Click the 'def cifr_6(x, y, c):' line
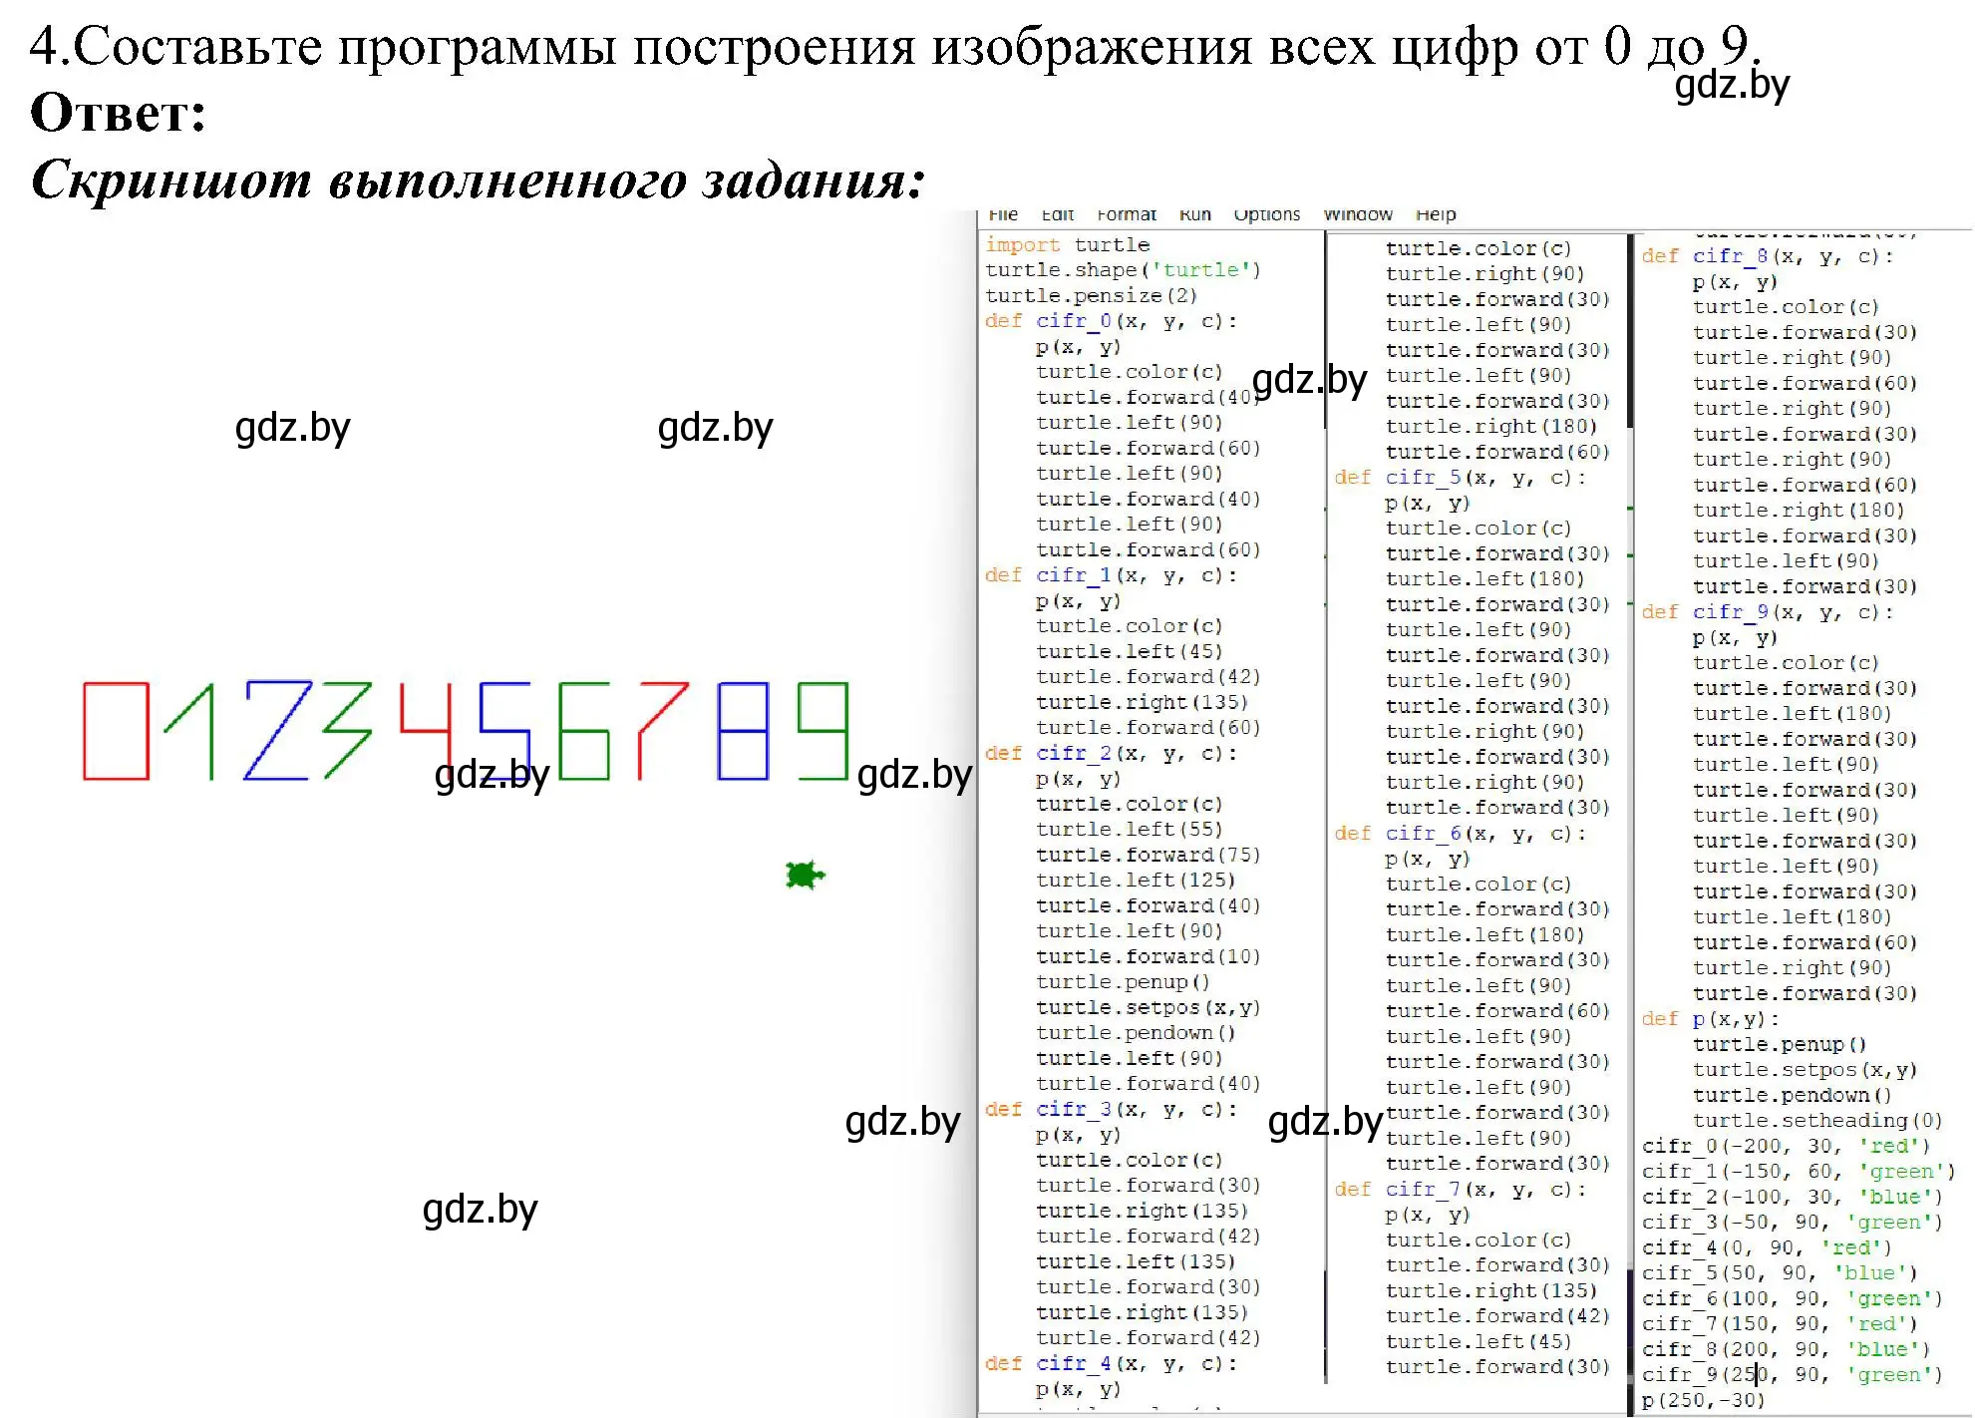 [1461, 834]
